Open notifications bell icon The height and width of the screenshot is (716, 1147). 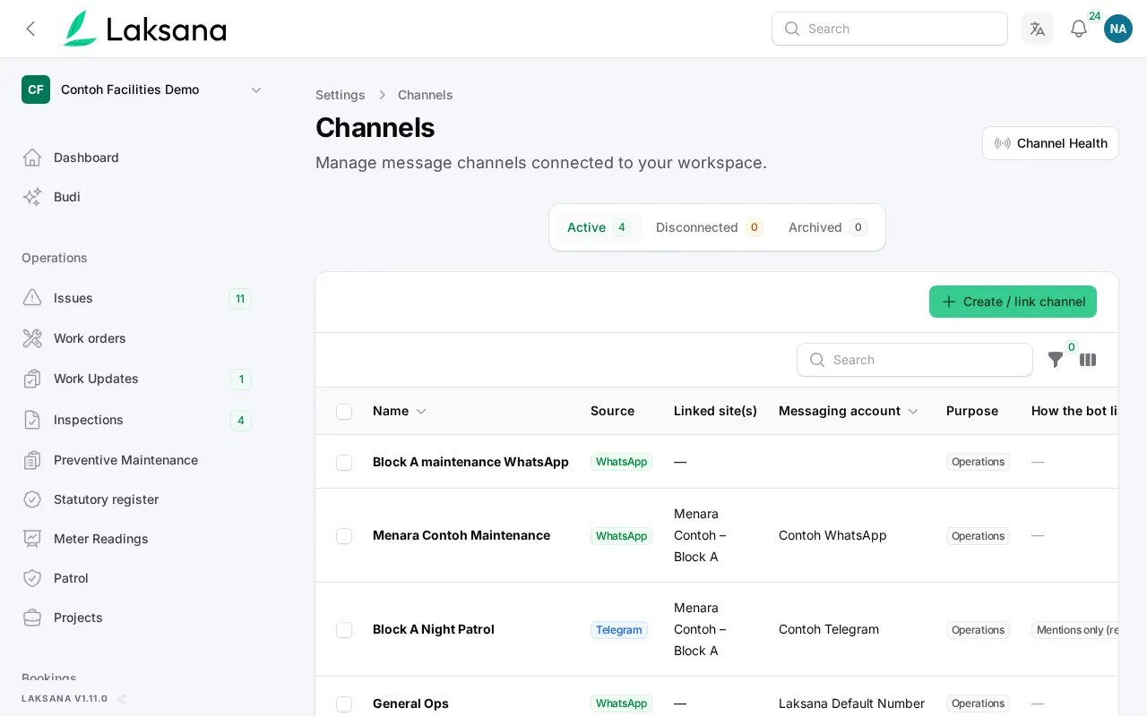[1079, 29]
